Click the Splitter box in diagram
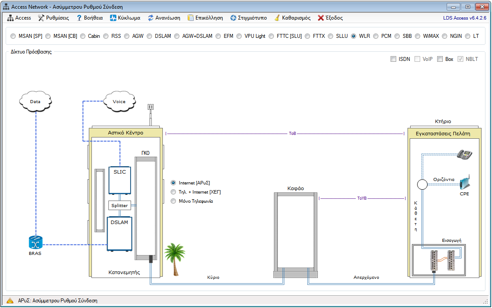Viewport: 492px width, 308px height. coord(119,205)
